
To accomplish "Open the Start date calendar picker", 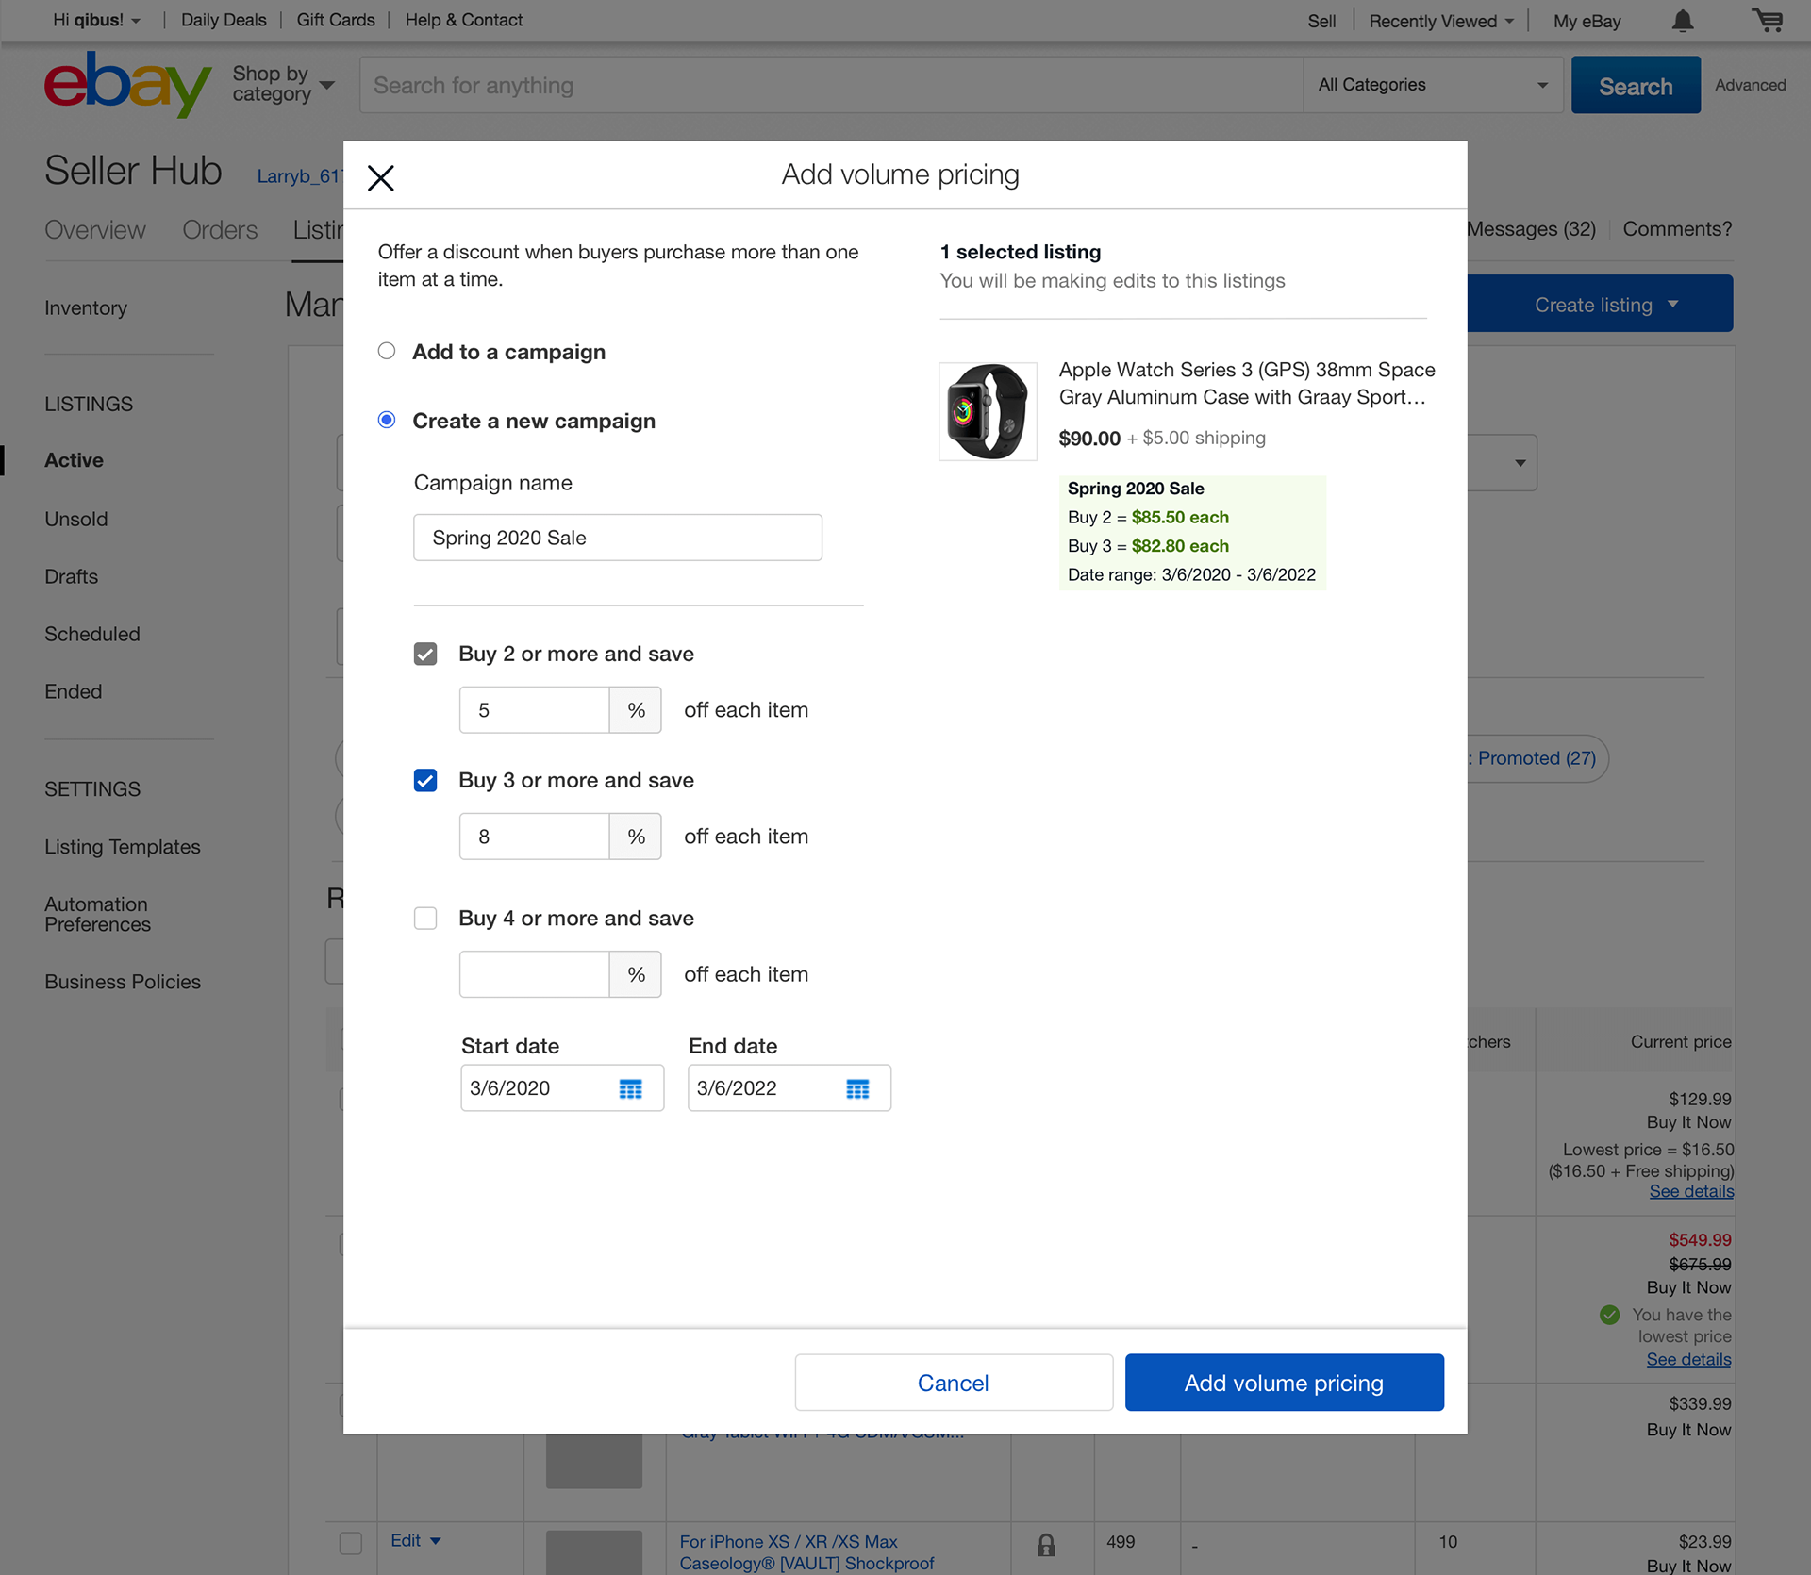I will pyautogui.click(x=630, y=1089).
